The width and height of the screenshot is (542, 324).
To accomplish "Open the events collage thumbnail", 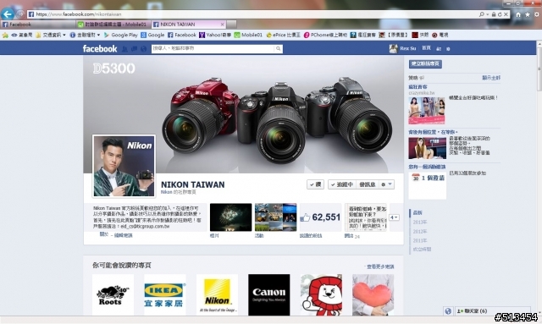I will (275, 217).
